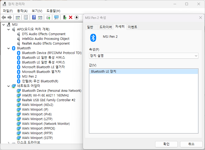Open the Properties toolbar icon
The width and height of the screenshot is (205, 150).
pos(26,17)
